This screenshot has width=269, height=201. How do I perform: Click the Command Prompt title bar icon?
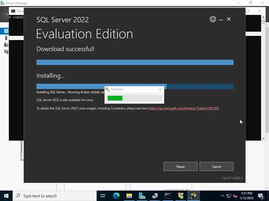(x=13, y=11)
